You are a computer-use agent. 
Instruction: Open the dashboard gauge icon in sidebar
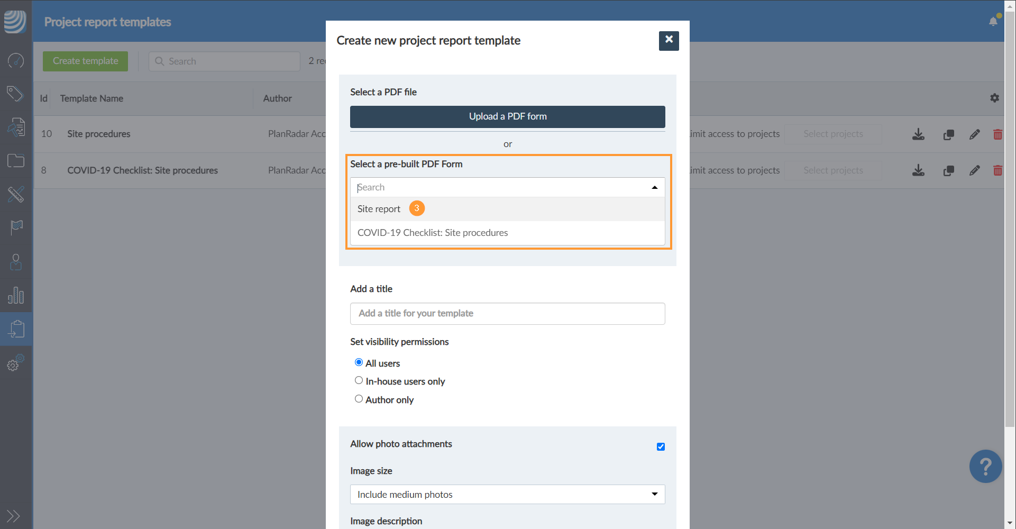pyautogui.click(x=16, y=61)
